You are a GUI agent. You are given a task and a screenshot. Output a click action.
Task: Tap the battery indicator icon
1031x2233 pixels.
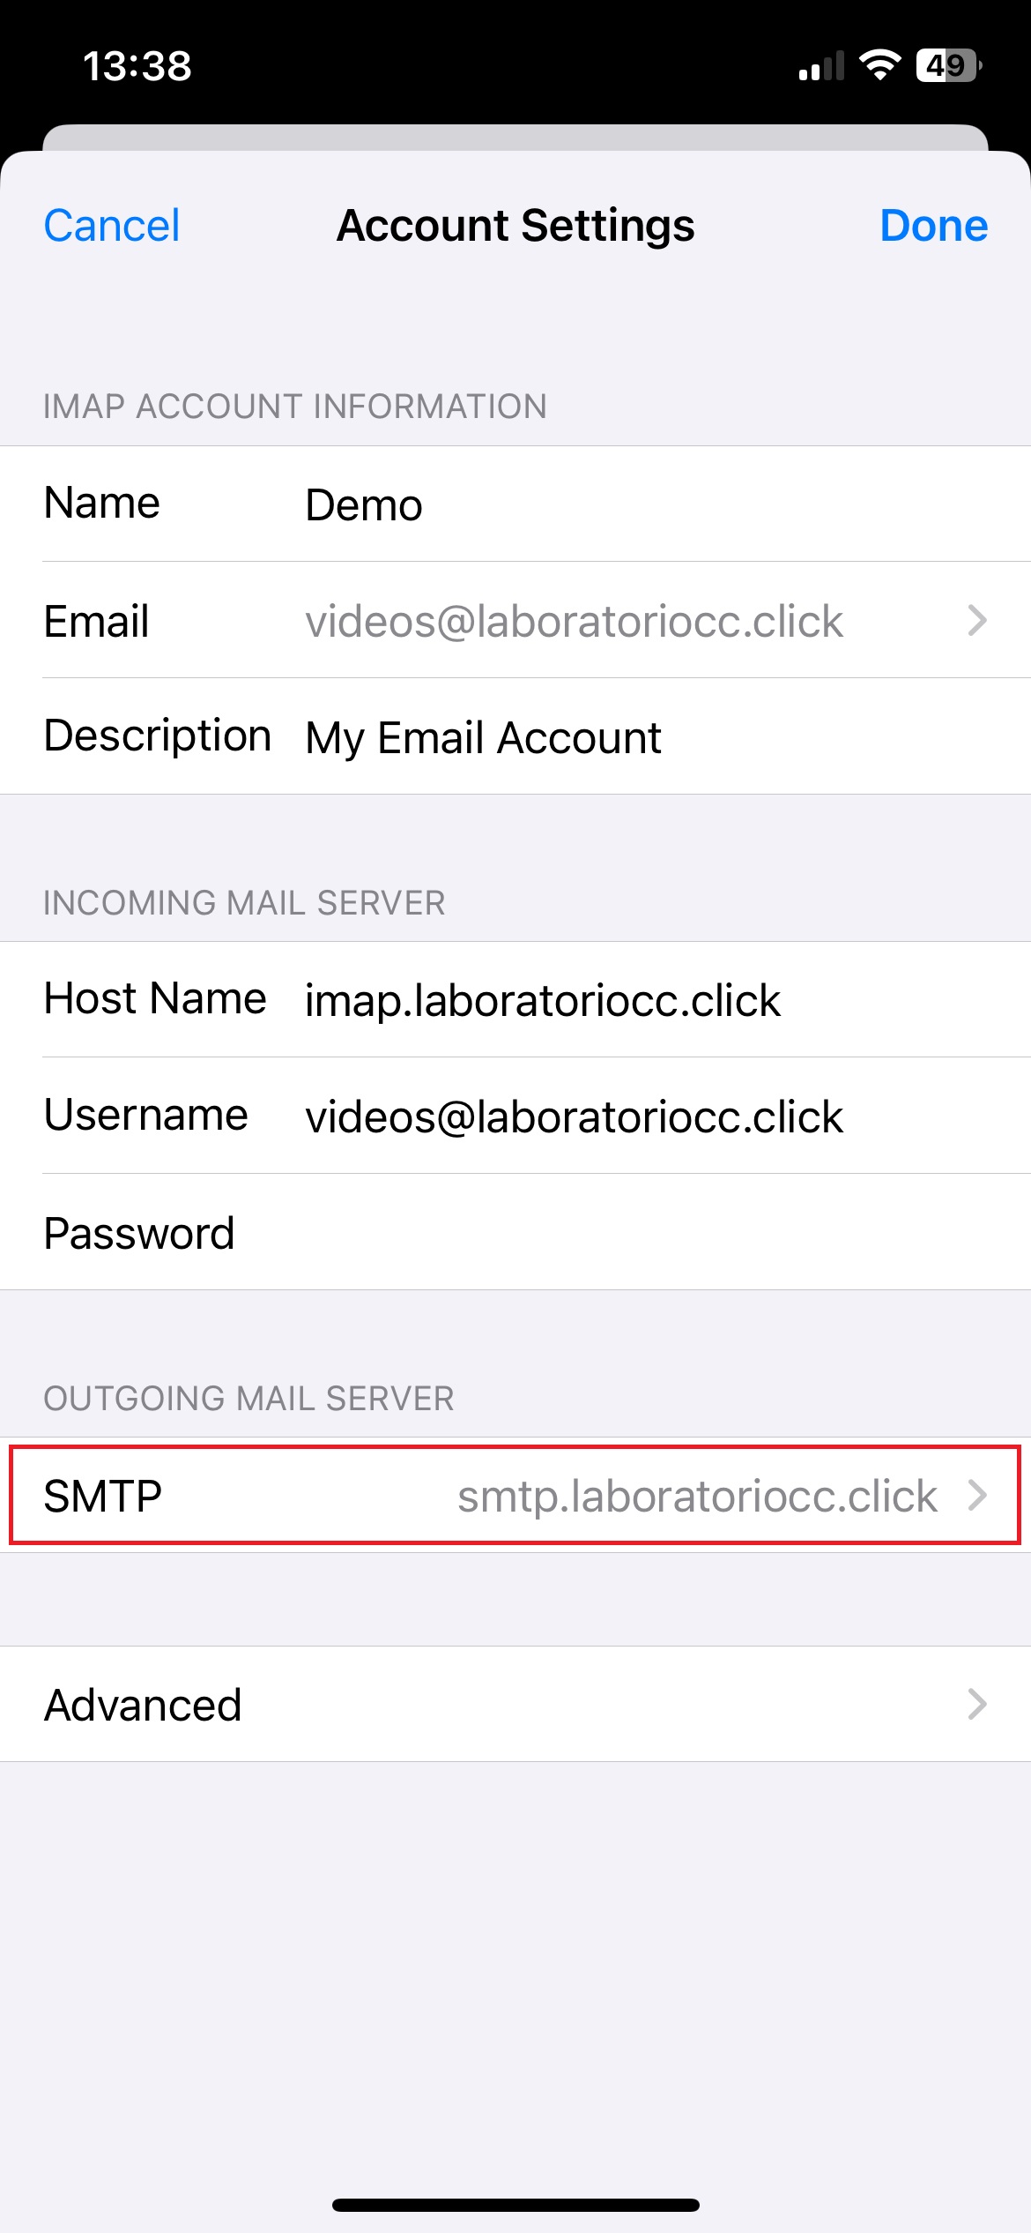click(x=949, y=65)
